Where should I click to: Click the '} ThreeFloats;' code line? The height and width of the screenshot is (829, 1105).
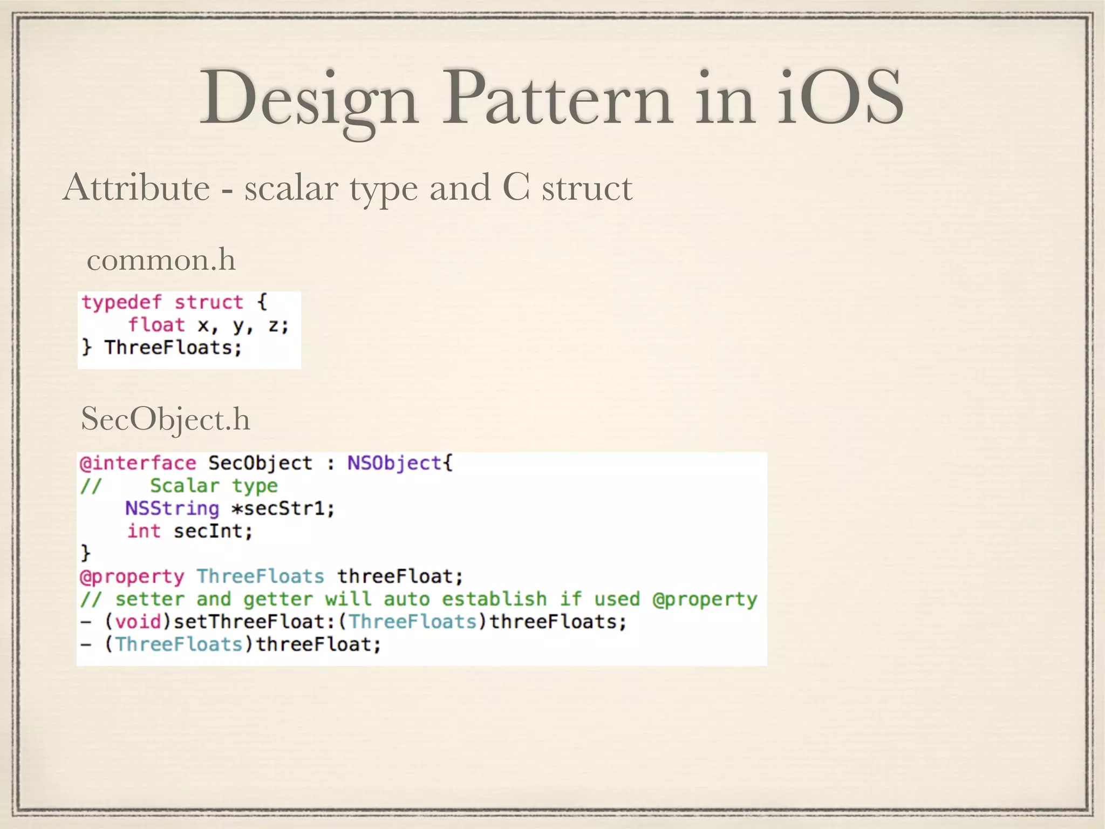161,348
